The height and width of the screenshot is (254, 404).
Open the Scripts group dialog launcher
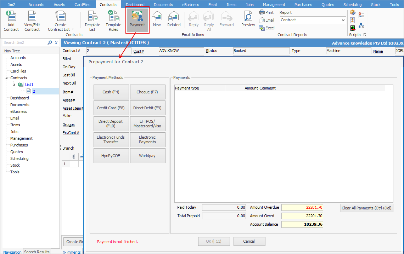(365, 35)
